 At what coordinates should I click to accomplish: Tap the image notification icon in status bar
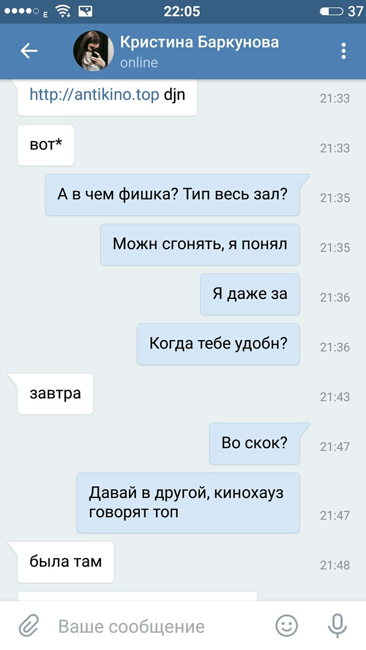tap(85, 11)
